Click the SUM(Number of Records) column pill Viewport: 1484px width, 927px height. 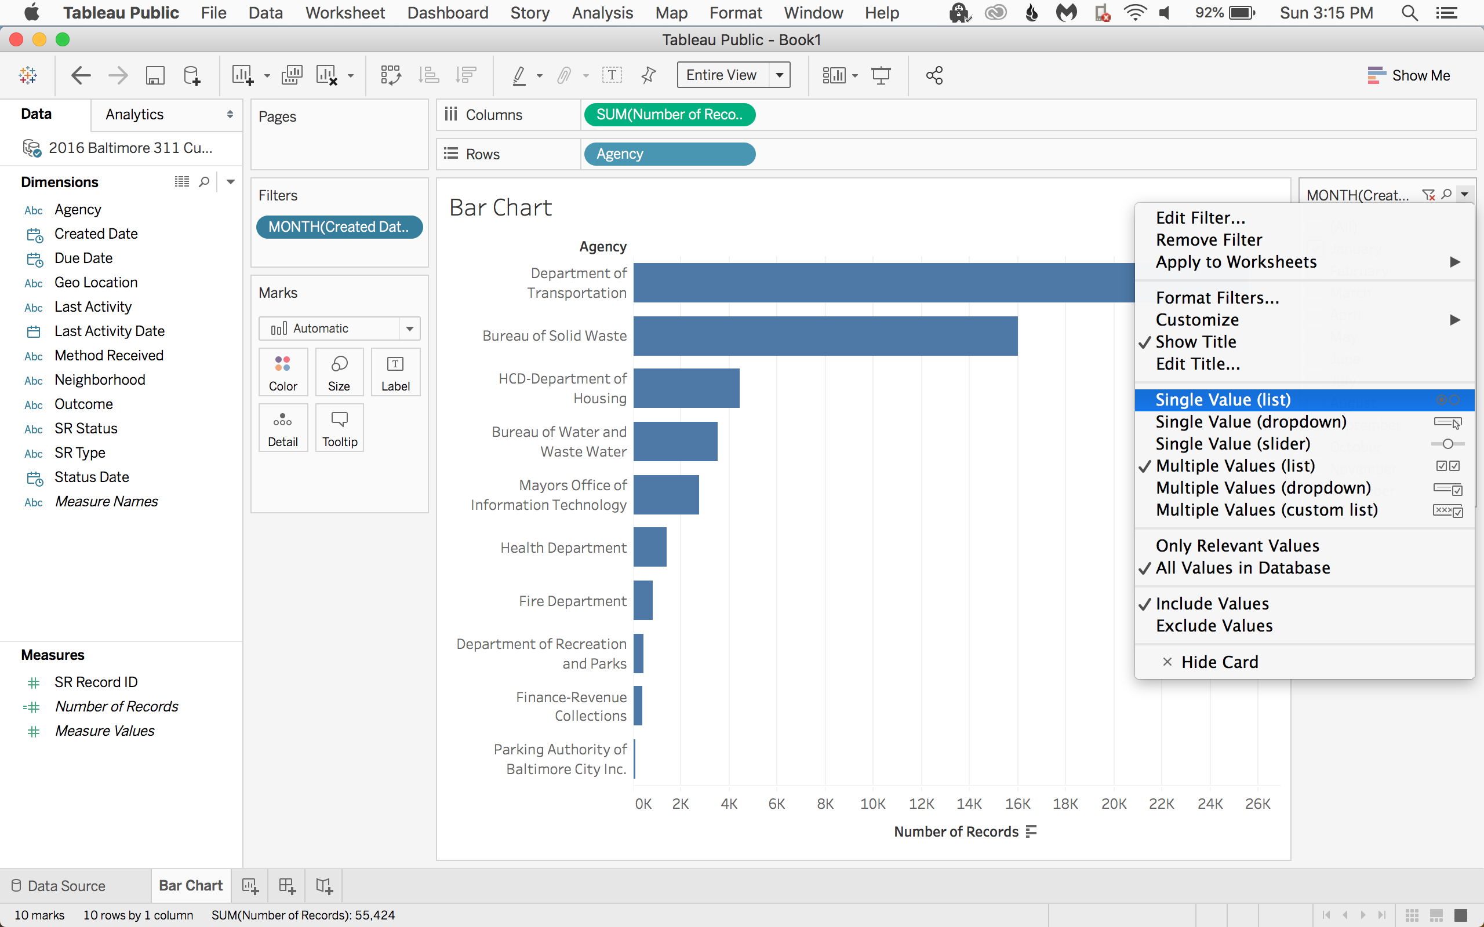(x=670, y=115)
